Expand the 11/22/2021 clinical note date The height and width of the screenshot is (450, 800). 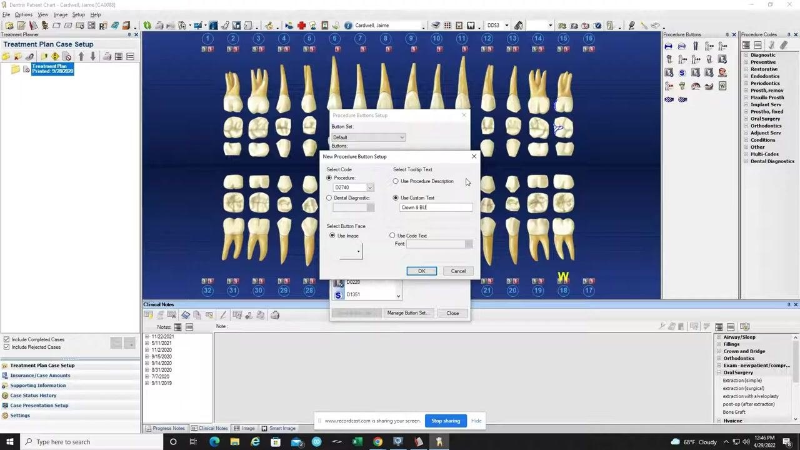pos(147,336)
